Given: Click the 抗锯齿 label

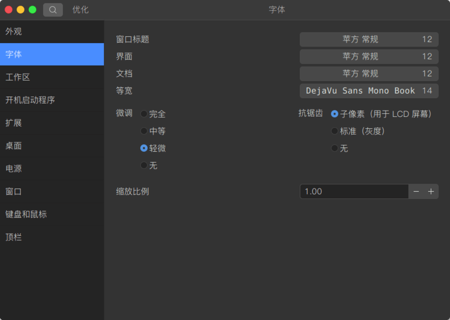Looking at the screenshot, I should tap(310, 113).
